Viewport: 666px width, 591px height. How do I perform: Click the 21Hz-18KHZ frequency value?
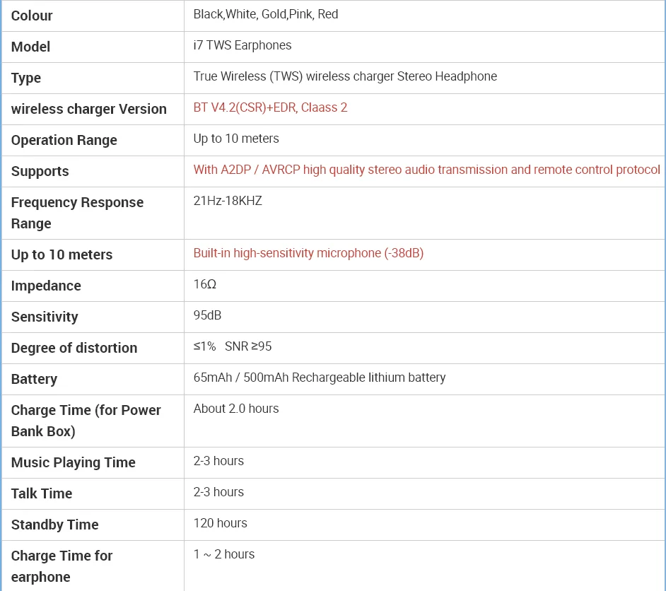pos(228,201)
